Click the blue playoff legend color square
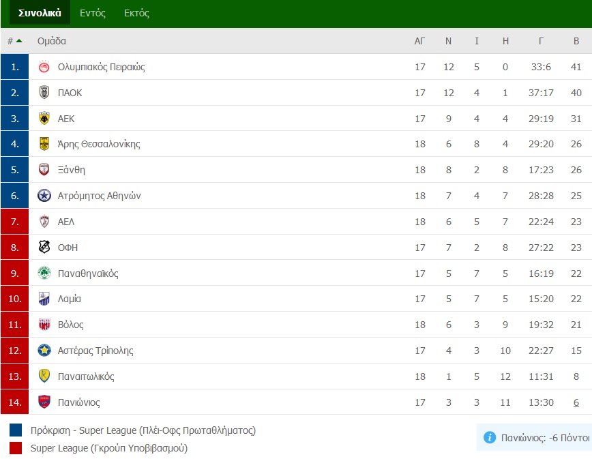This screenshot has width=592, height=459. tap(16, 430)
